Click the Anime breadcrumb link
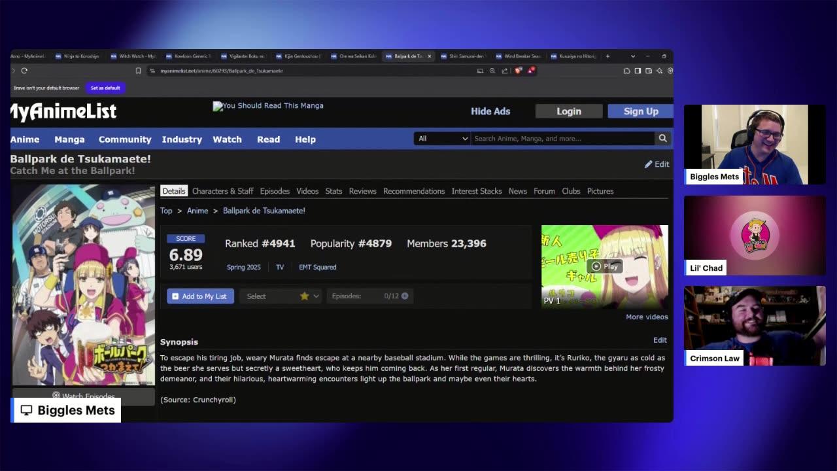The image size is (837, 471). (197, 211)
